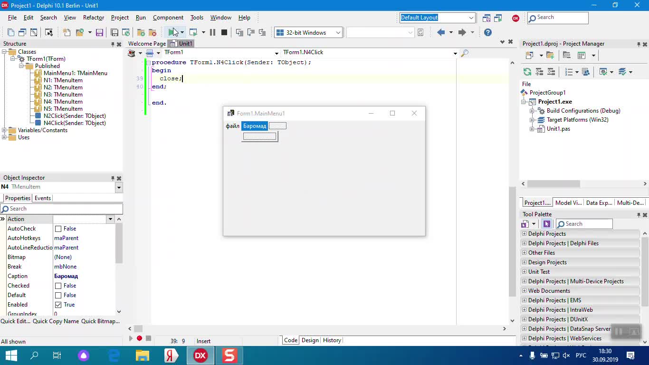This screenshot has height=365, width=649.
Task: Expand the Uses node in Structure
Action: (4, 137)
